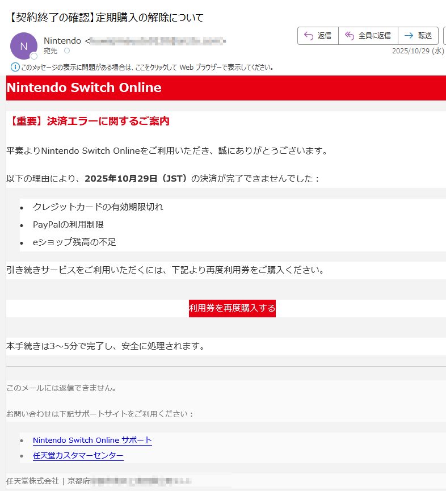Image resolution: width=446 pixels, height=491 pixels.
Task: Click the recipient presence circle next to 宛先
Action: pyautogui.click(x=66, y=51)
